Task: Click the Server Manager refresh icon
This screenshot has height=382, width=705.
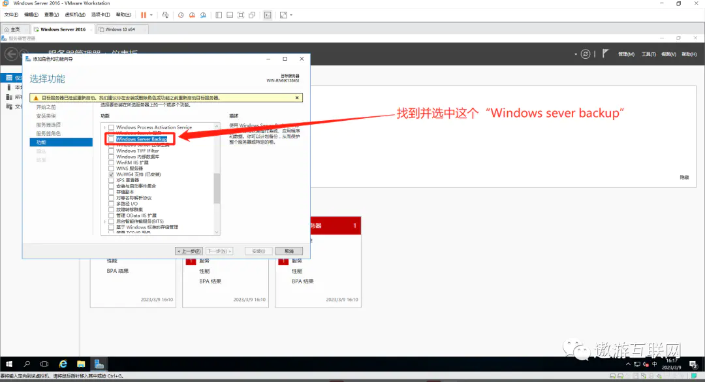Action: 586,54
